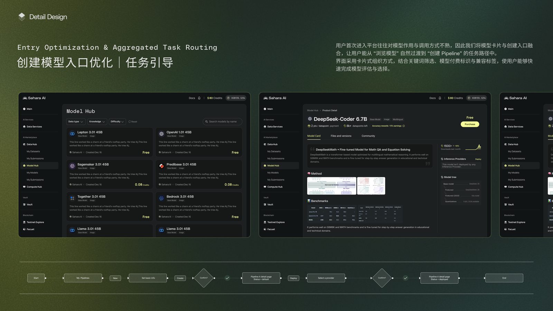This screenshot has height=311, width=553.
Task: Click the My Pipelines node in the flow diagram
Action: 83,278
